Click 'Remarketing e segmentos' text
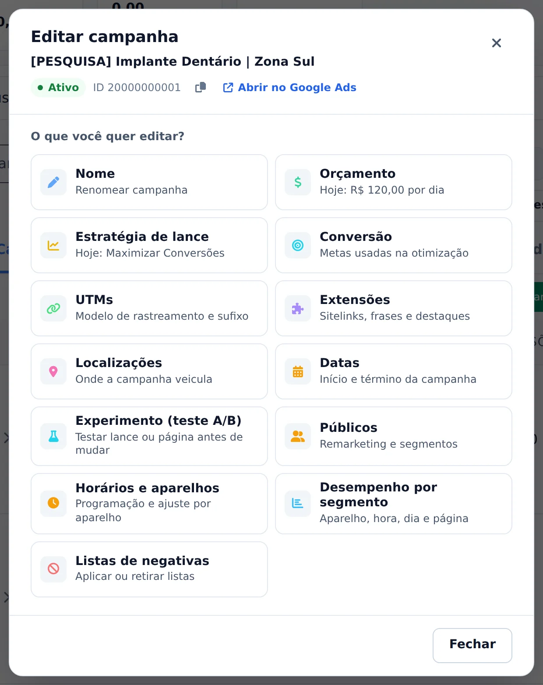Screen dimensions: 543x685 coord(388,444)
